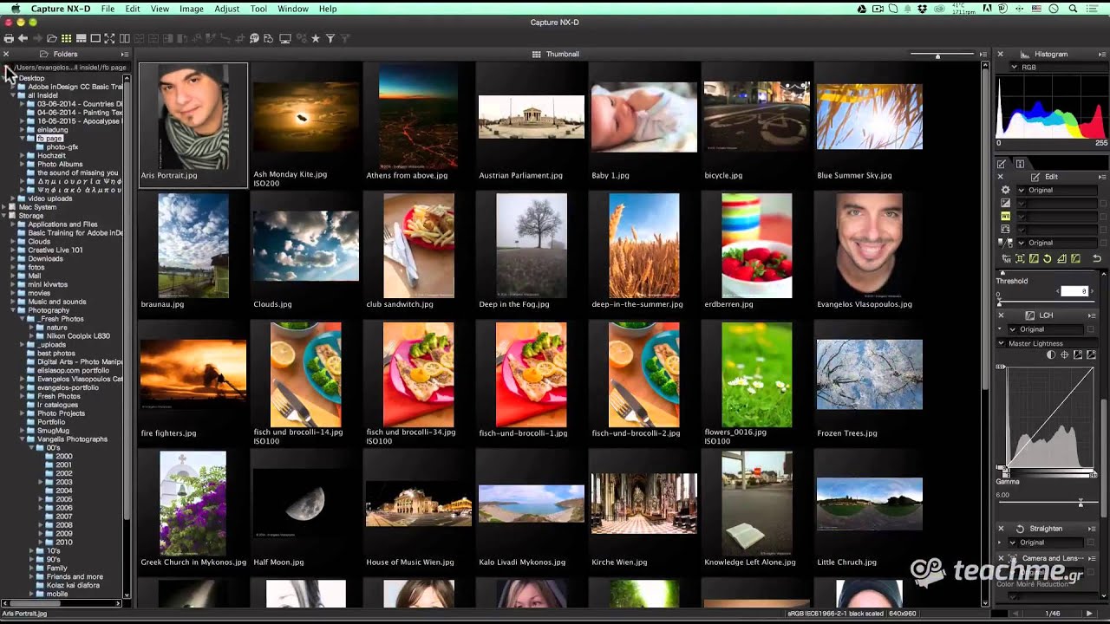
Task: Select the filmstrip view layout icon
Action: pyautogui.click(x=81, y=38)
